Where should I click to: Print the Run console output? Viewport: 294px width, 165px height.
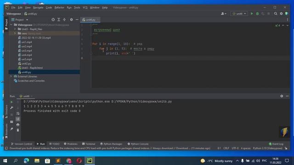click(18, 125)
